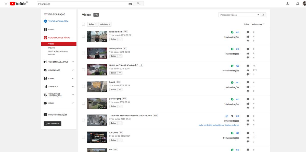Click the video search magnifier icon
Screen dimensions: 306x152
click(263, 15)
